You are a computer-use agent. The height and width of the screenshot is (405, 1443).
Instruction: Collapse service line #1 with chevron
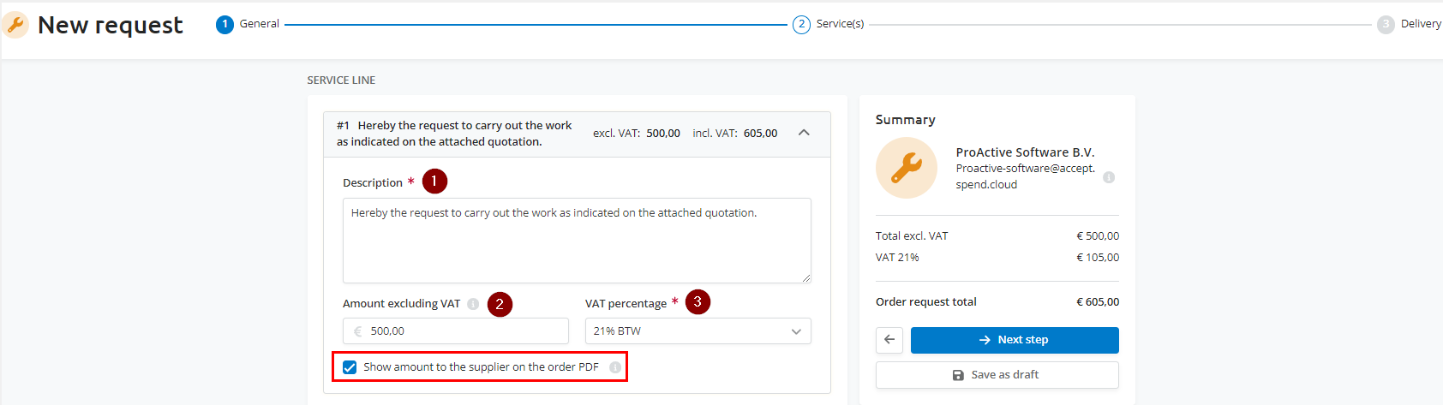(804, 133)
